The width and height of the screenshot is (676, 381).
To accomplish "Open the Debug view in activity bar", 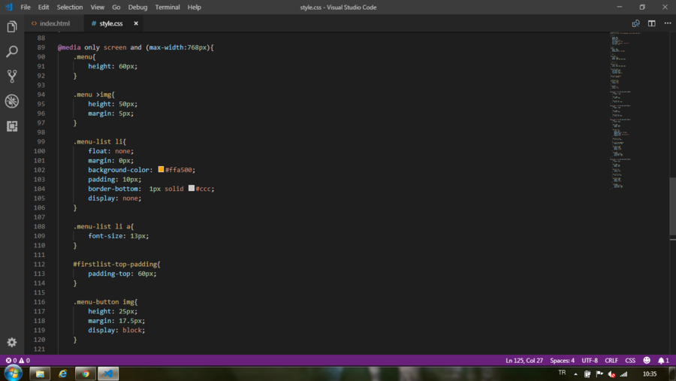I will tap(12, 101).
